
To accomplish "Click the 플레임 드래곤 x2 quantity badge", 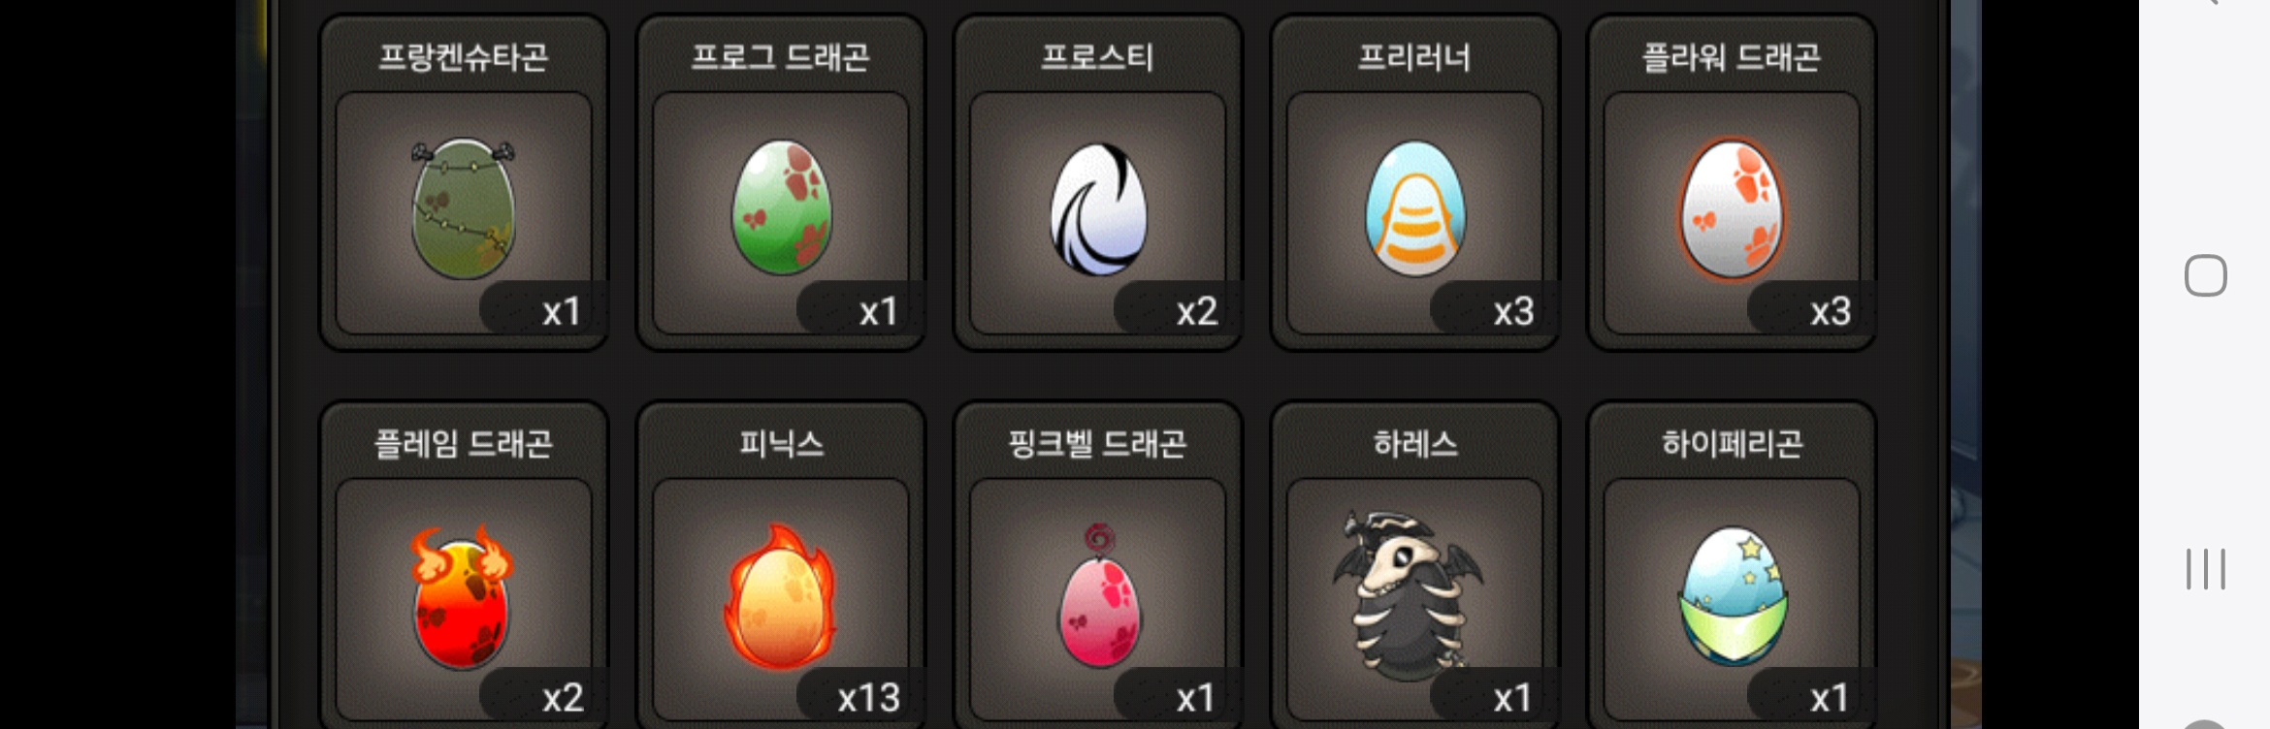I will click(x=543, y=696).
